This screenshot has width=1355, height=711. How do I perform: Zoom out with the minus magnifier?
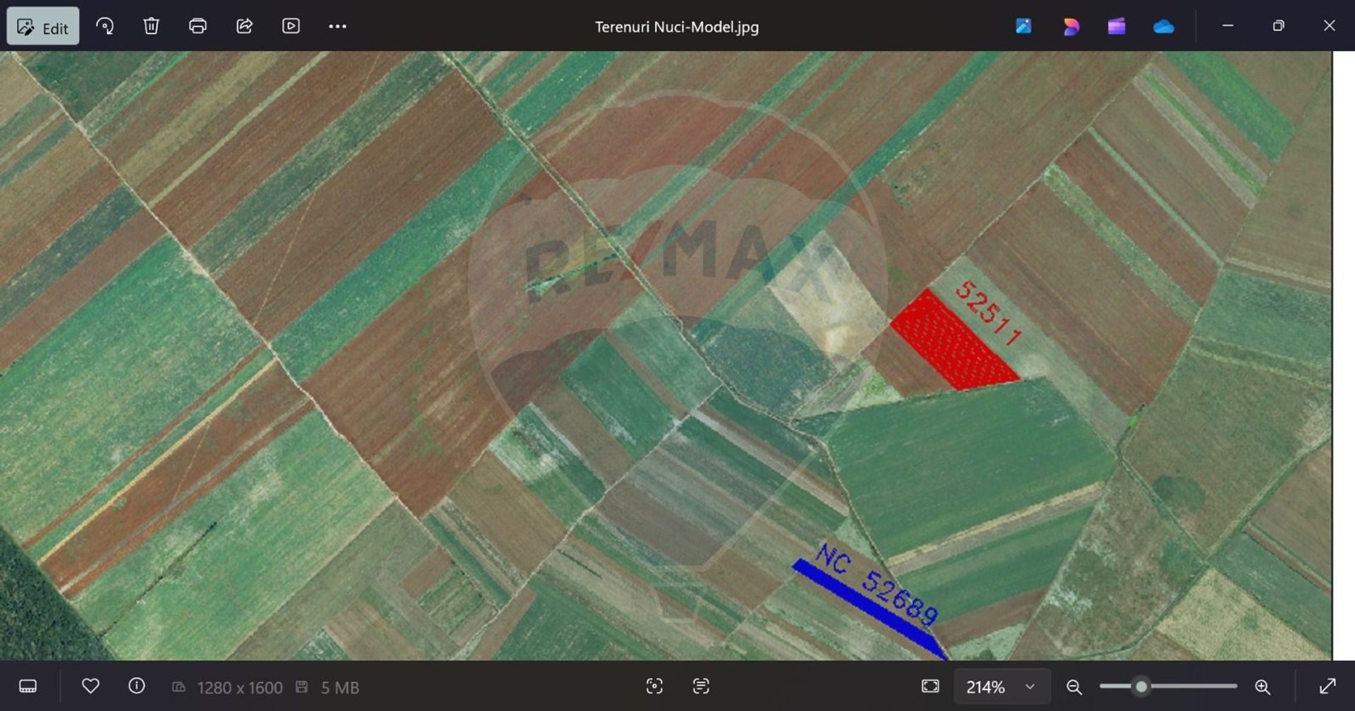[1074, 686]
